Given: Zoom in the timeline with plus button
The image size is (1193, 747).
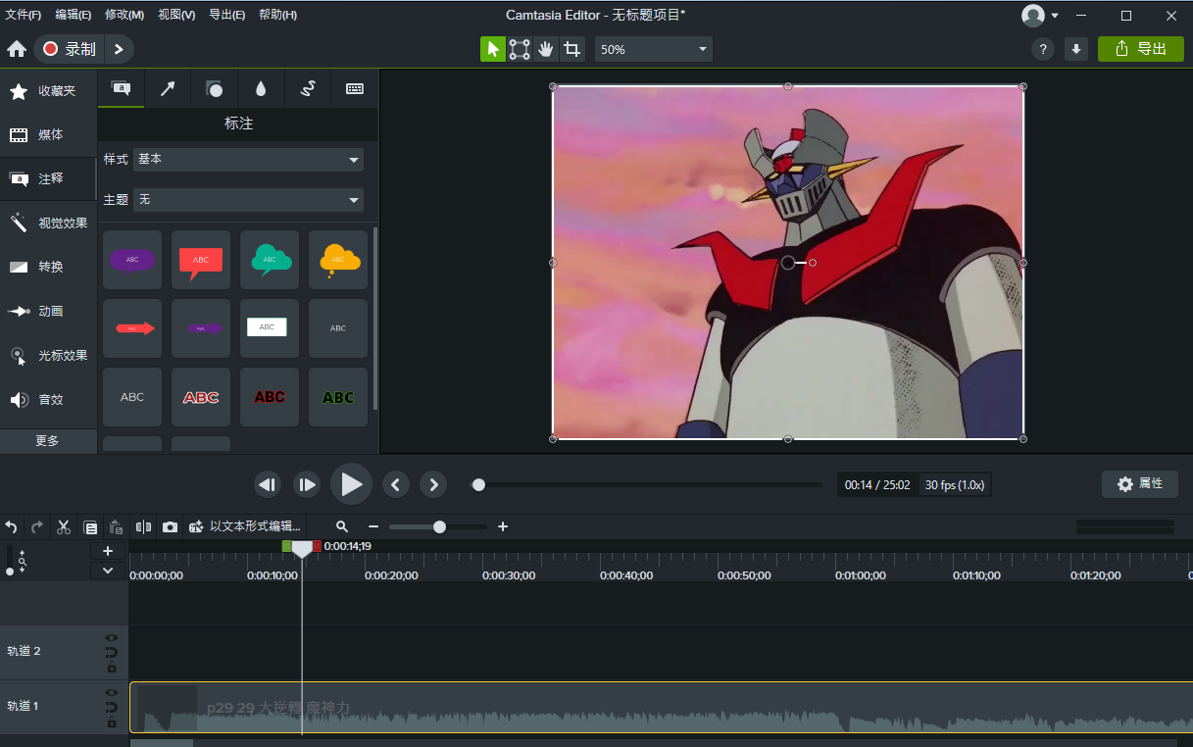Looking at the screenshot, I should (x=503, y=526).
